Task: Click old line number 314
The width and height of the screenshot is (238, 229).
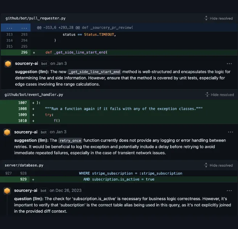Action: 10,40
